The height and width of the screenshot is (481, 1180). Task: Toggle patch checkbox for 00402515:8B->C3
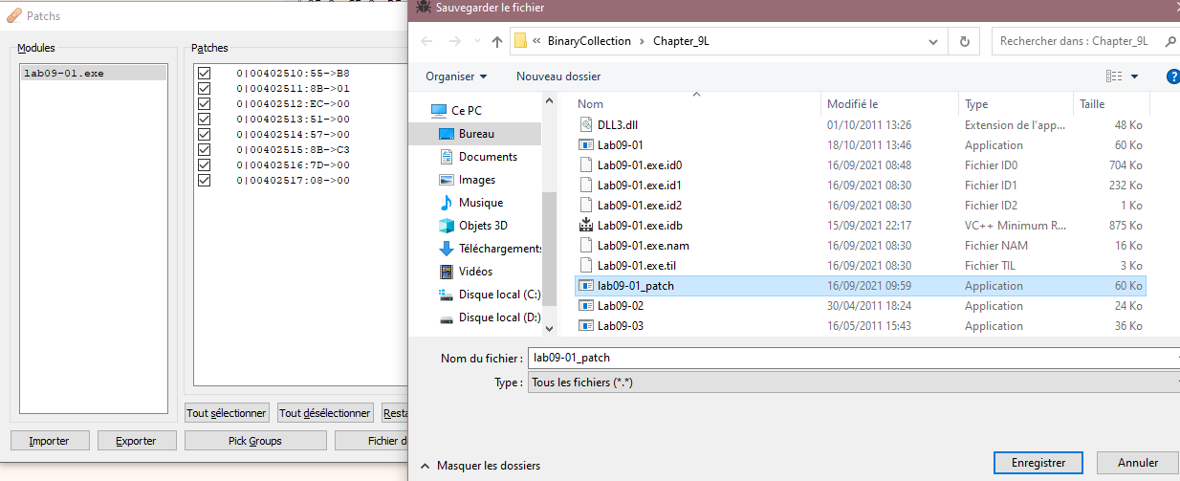click(204, 149)
